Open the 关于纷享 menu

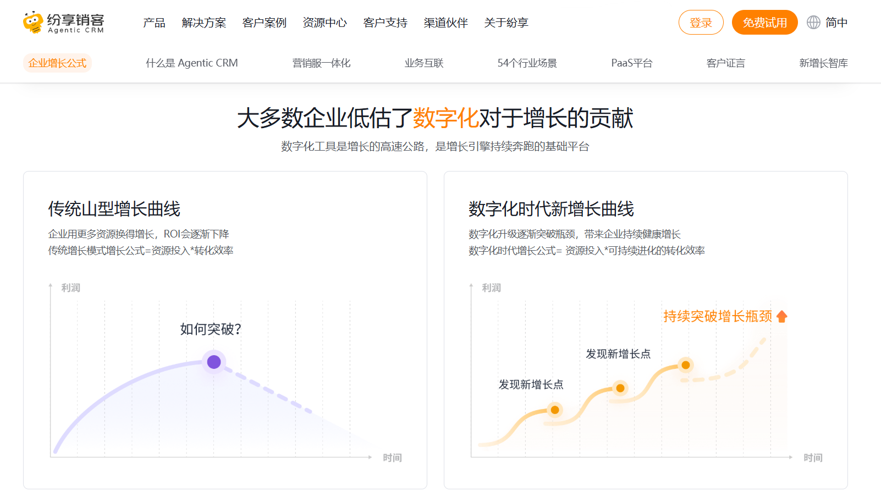click(x=506, y=23)
